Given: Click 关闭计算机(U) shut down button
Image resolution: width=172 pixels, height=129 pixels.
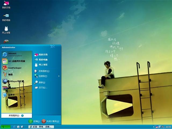Looking at the screenshot, I should pos(51,121).
